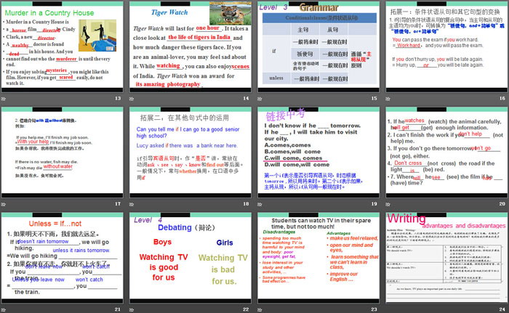Click the animation star icon under slide 17
Image resolution: width=509 pixels, height=313 pixels.
tap(4, 204)
